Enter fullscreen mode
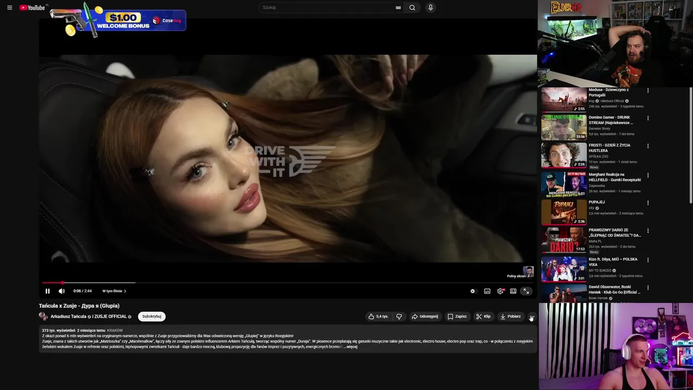This screenshot has width=693, height=390. (x=526, y=291)
